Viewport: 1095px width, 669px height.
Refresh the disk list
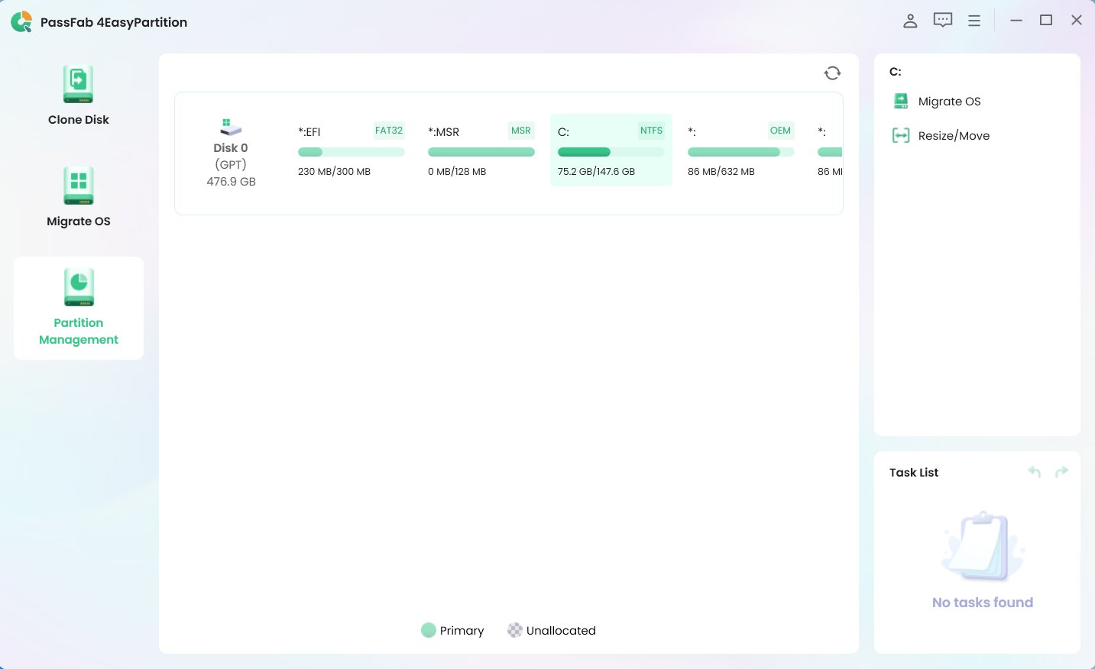coord(832,73)
